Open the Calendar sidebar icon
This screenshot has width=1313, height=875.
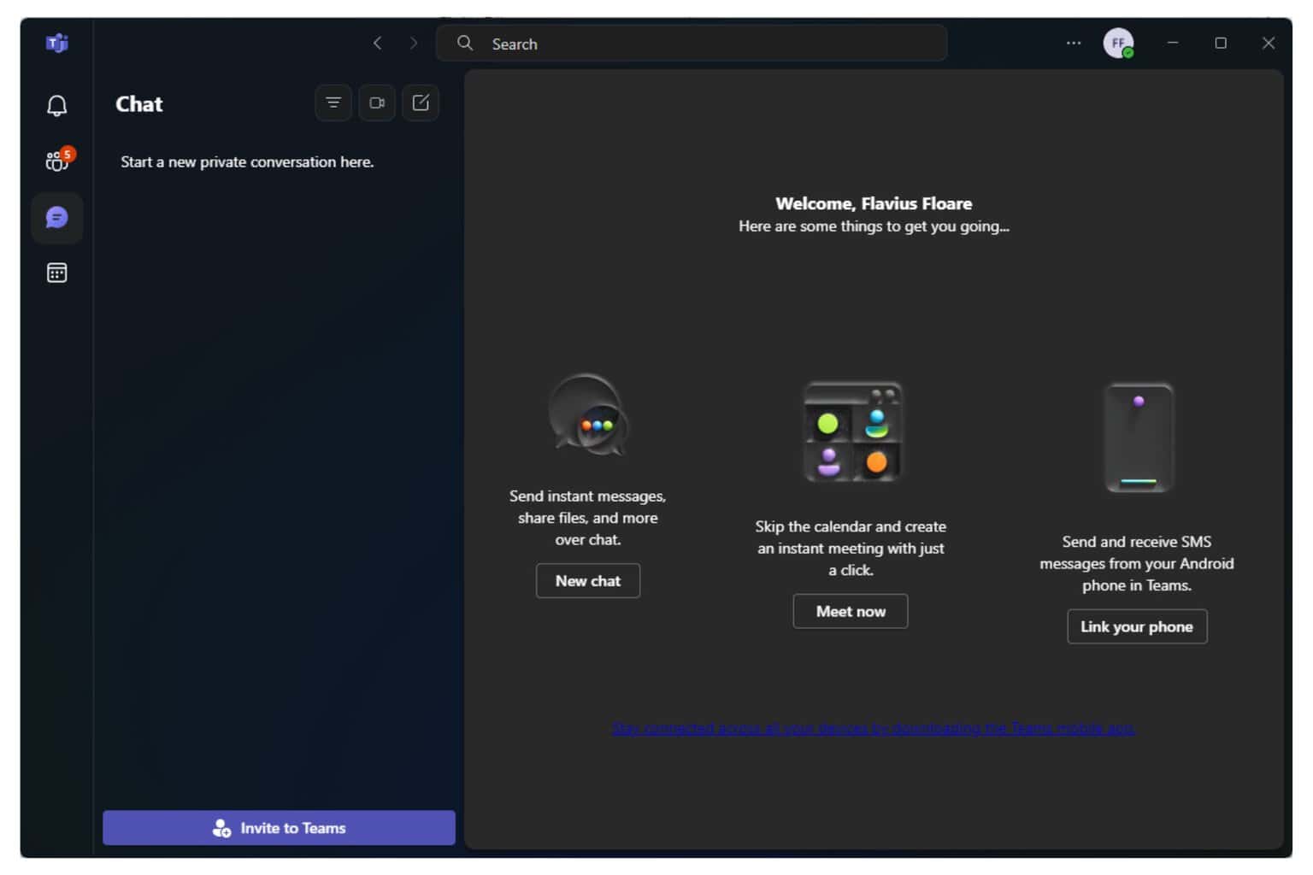click(x=56, y=273)
